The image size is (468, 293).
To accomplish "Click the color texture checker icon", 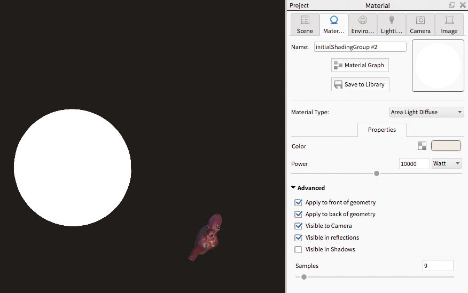I will point(422,146).
